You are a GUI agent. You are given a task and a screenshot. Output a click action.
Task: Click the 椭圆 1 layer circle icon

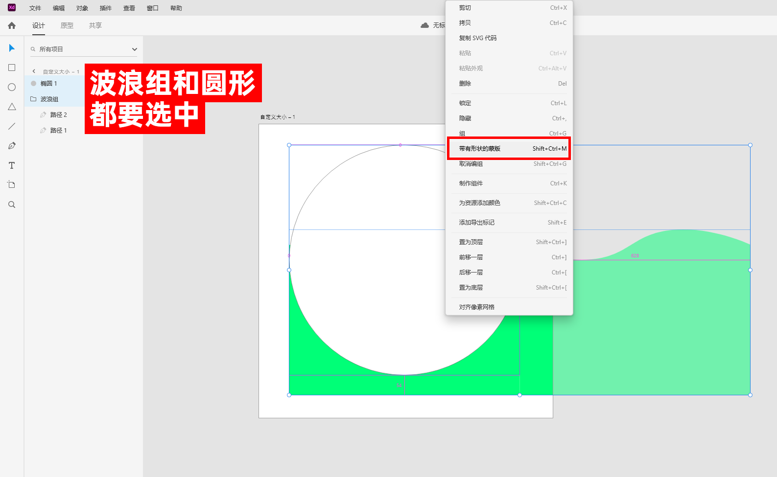pos(34,83)
